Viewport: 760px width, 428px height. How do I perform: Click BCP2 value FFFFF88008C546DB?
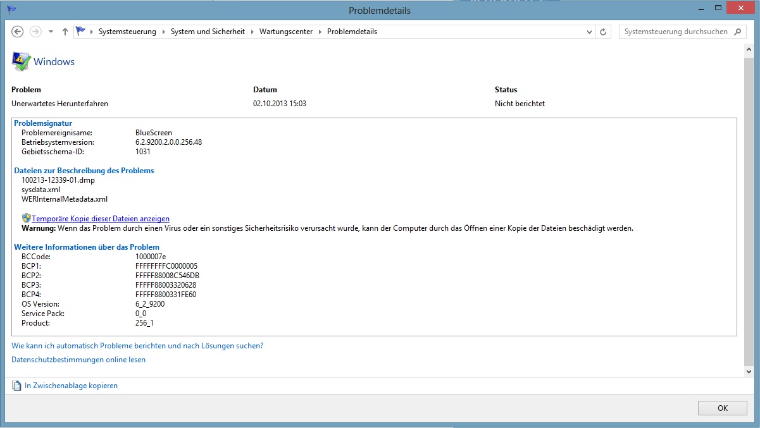click(x=168, y=276)
